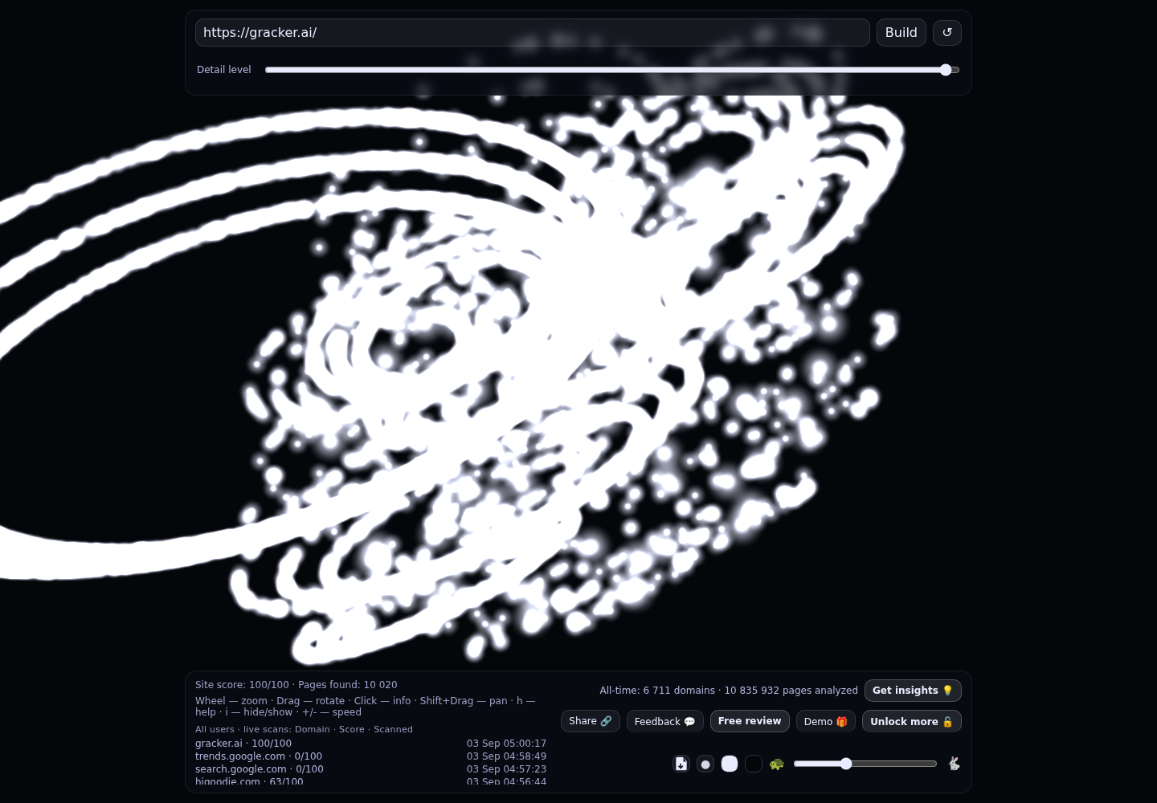Select the gracker.ai 100/100 scan row
The width and height of the screenshot is (1157, 803).
click(x=370, y=744)
